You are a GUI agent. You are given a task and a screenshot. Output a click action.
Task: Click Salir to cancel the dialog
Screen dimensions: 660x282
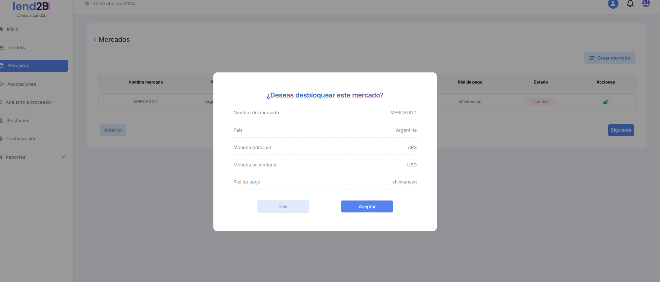tap(283, 206)
